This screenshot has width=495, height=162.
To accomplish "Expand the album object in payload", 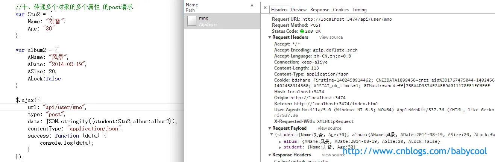I will point(280,142).
